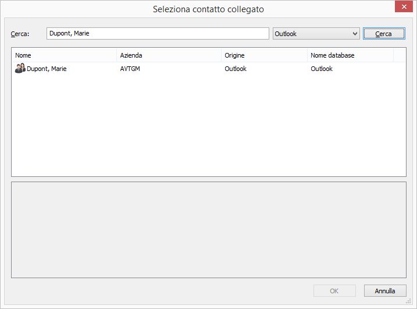417x309 pixels.
Task: Sort by the Nome column header
Action: point(64,55)
